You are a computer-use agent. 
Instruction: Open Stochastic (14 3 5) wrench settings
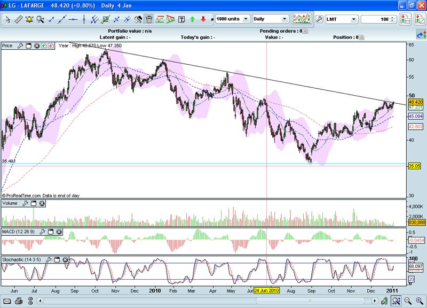tap(49, 260)
